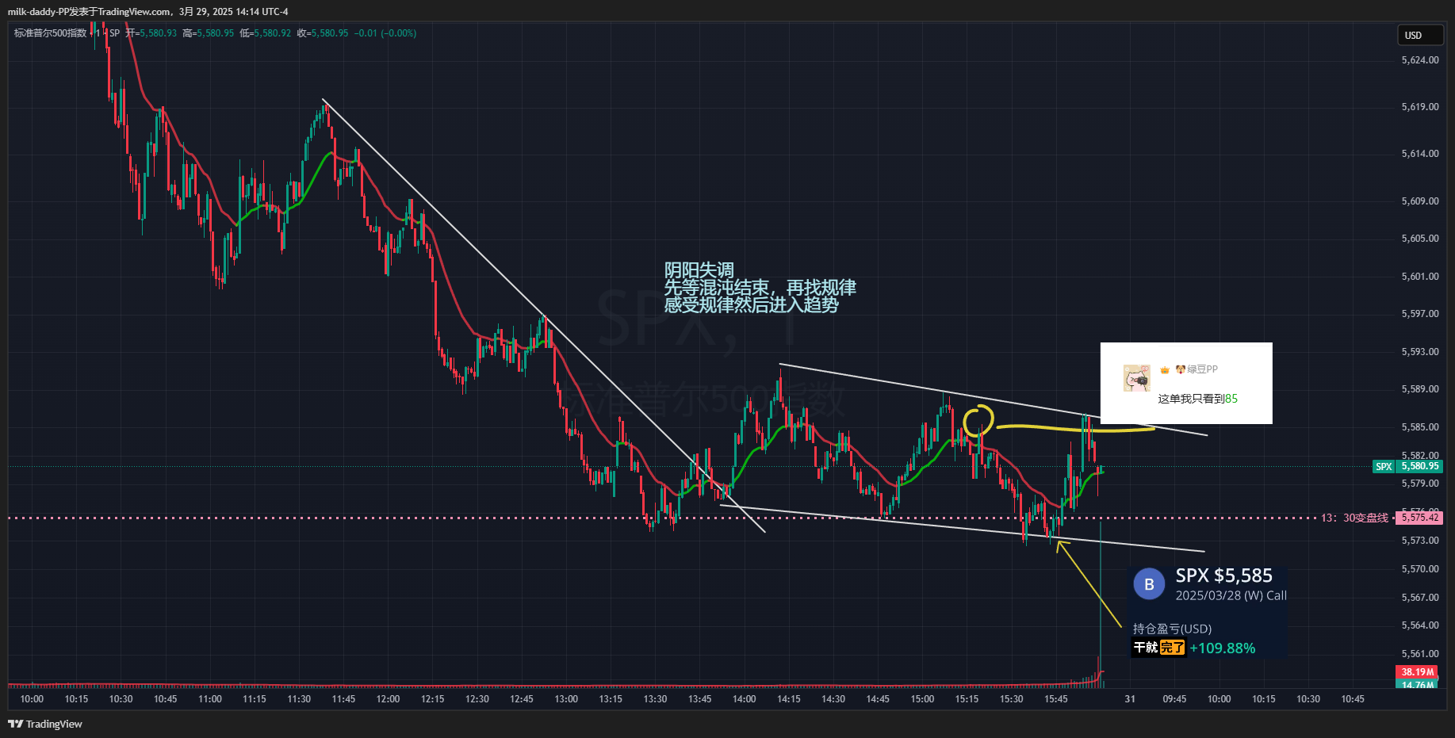Image resolution: width=1455 pixels, height=738 pixels.
Task: Click the 14:00 label on the time axis
Action: (x=744, y=698)
